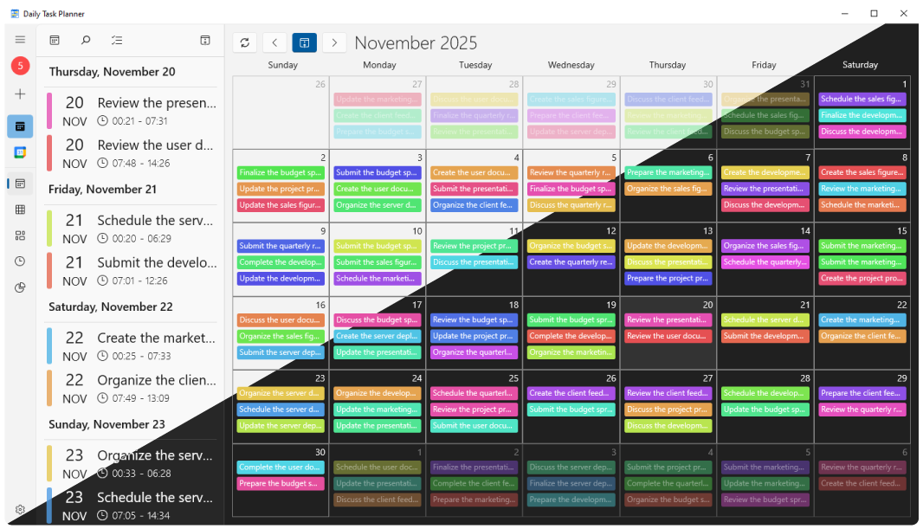This screenshot has width=923, height=529.
Task: Go to the previous month with the back chevron
Action: (x=274, y=42)
